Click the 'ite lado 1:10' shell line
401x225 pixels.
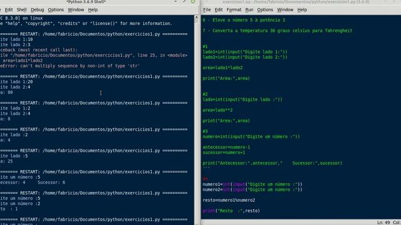(x=16, y=39)
